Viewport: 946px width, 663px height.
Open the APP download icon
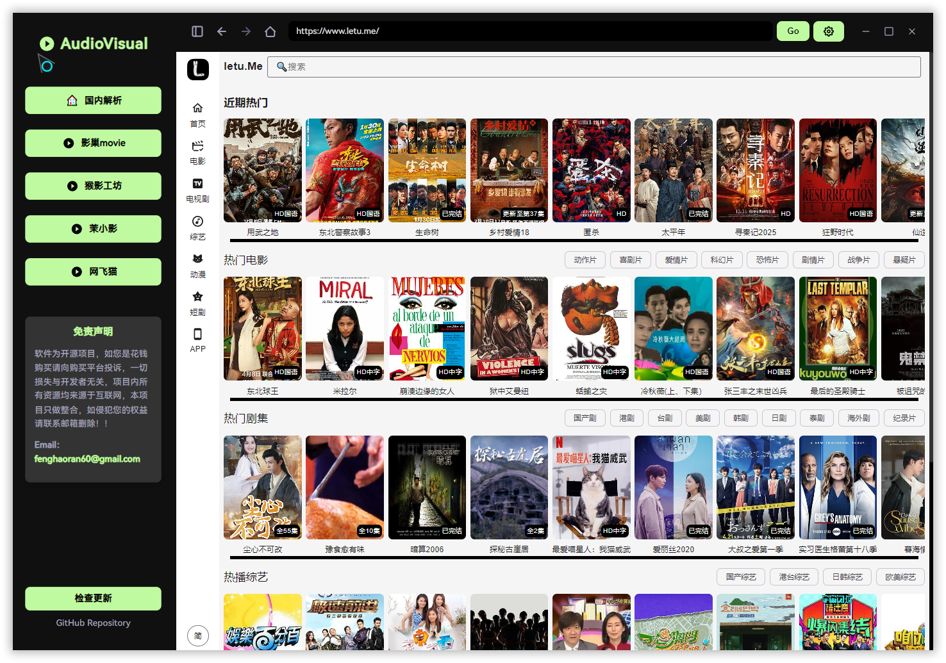tap(197, 340)
